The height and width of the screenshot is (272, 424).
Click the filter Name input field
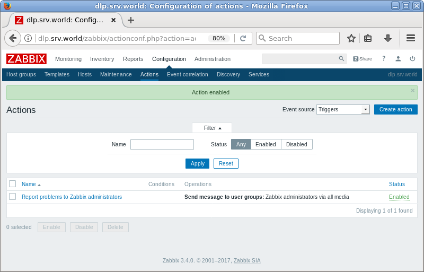(162, 144)
